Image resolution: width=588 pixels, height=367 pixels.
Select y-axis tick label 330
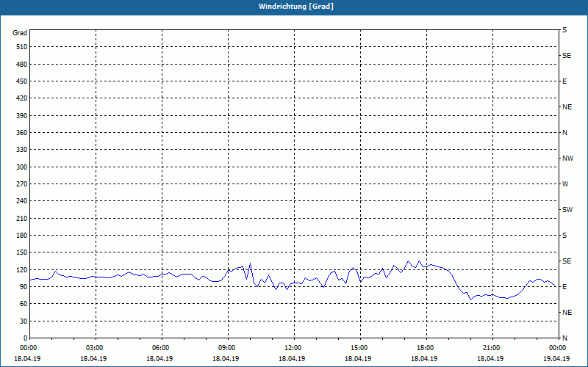pyautogui.click(x=22, y=150)
